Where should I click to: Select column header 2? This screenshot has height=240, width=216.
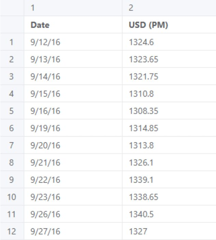[169, 8]
